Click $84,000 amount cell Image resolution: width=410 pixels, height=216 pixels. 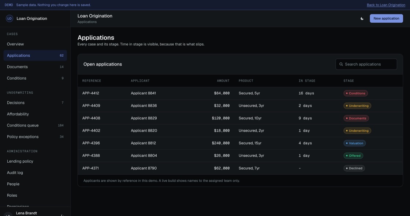click(x=222, y=93)
